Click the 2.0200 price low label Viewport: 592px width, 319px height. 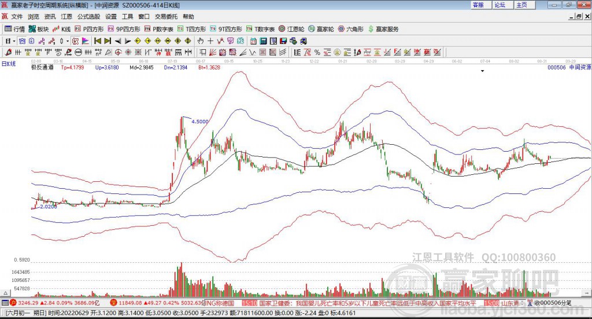pos(49,207)
